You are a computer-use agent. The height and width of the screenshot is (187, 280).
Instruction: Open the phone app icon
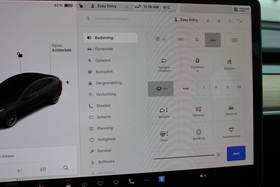coord(132,181)
